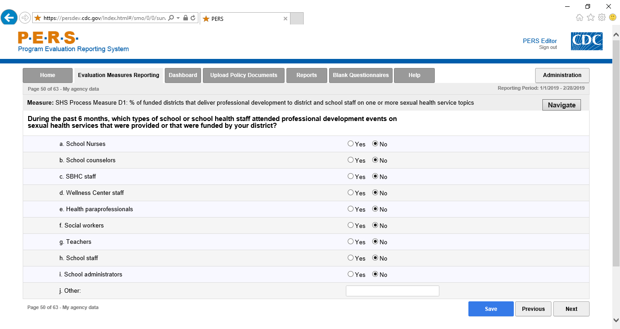Viewport: 620px width, 329px height.
Task: Click the CDC logo
Action: click(x=586, y=41)
